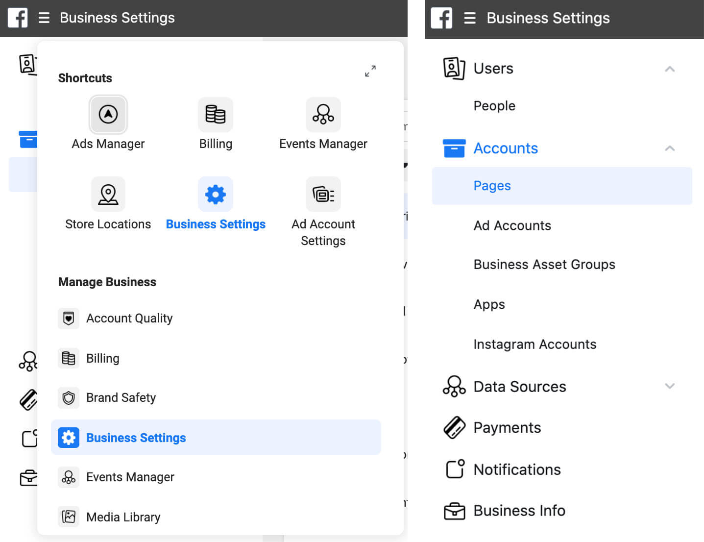
Task: Open the Ads Manager shortcut icon
Action: point(108,115)
